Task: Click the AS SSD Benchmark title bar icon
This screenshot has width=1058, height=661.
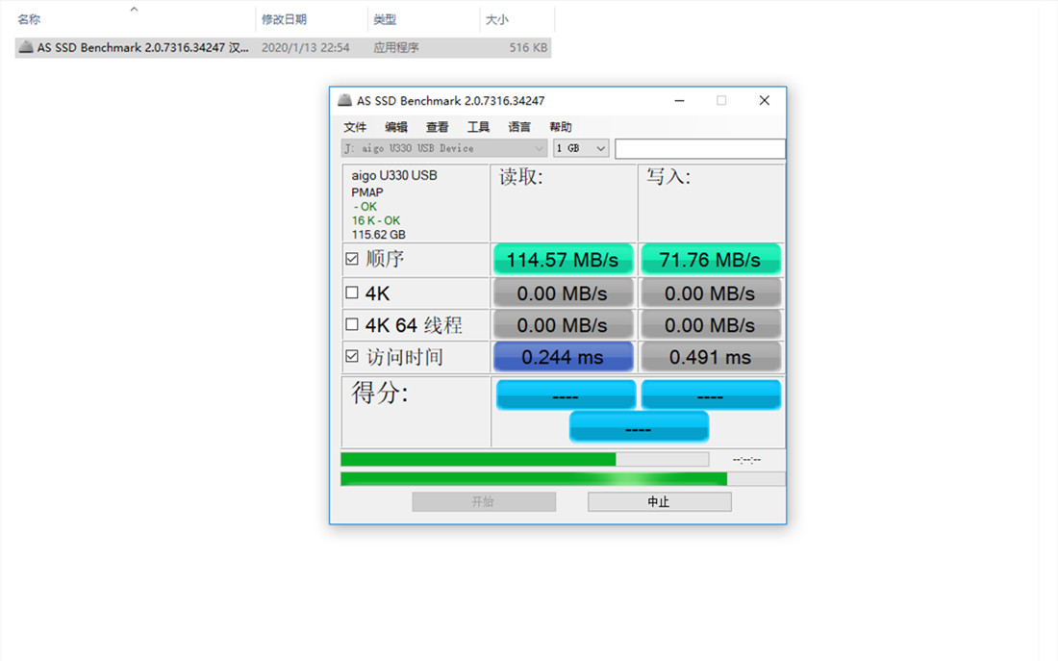Action: coord(344,101)
